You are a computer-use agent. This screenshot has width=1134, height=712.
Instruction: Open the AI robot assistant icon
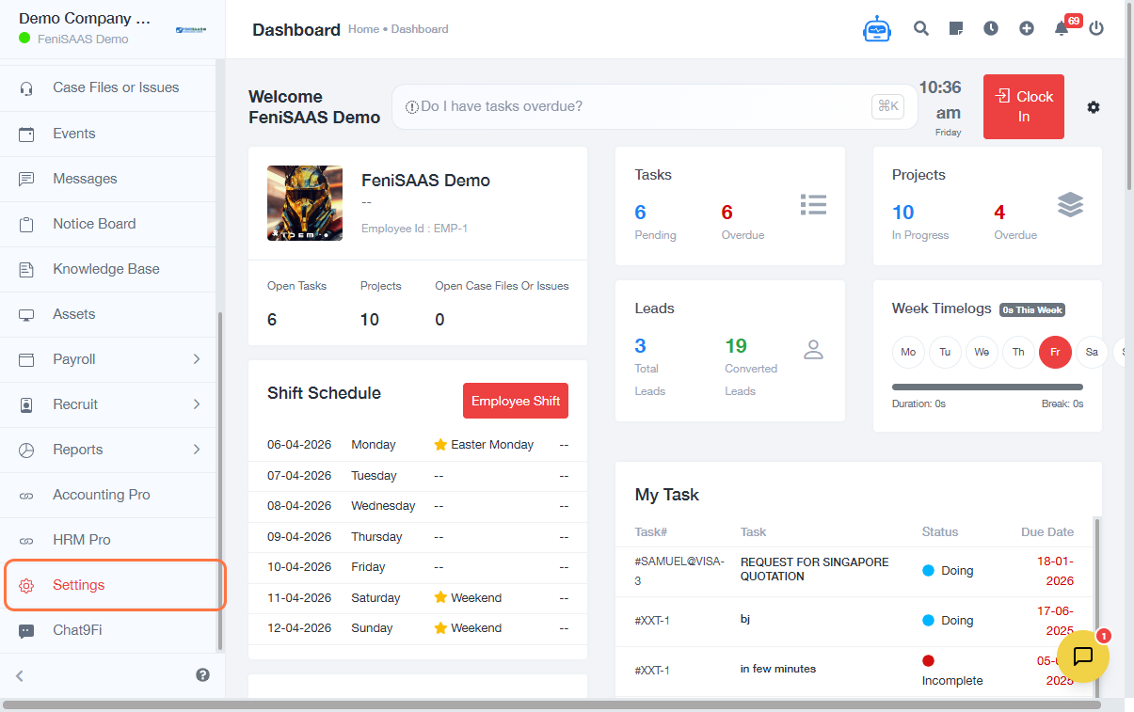[876, 29]
